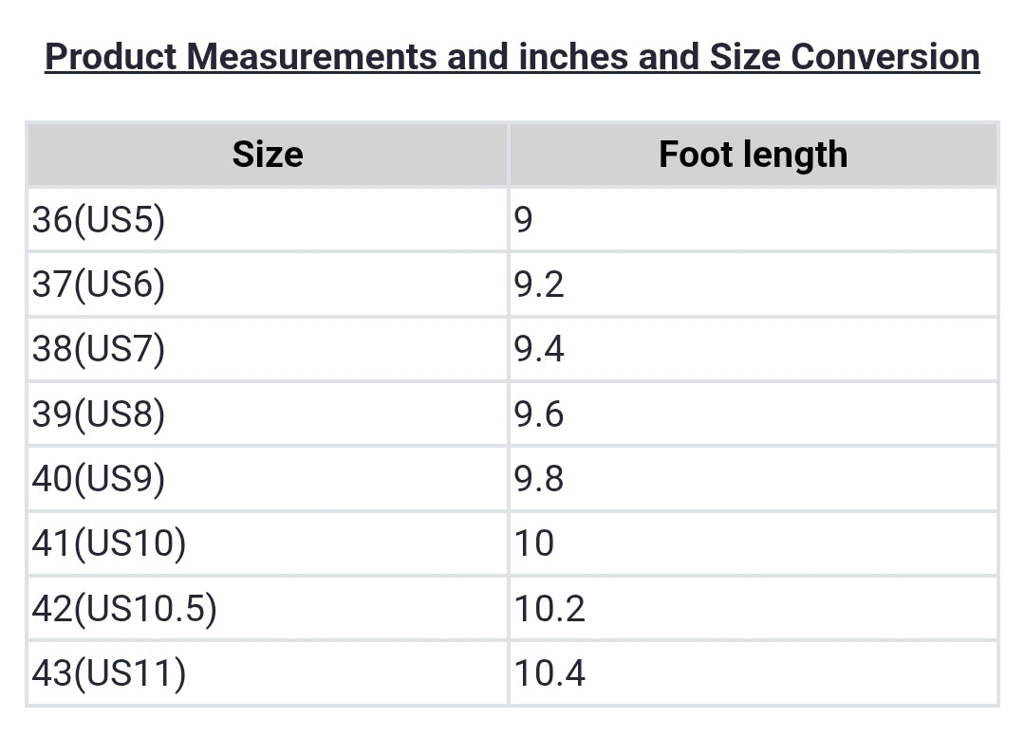The width and height of the screenshot is (1025, 736).
Task: Select the 40(US9) size cell
Action: click(x=99, y=479)
